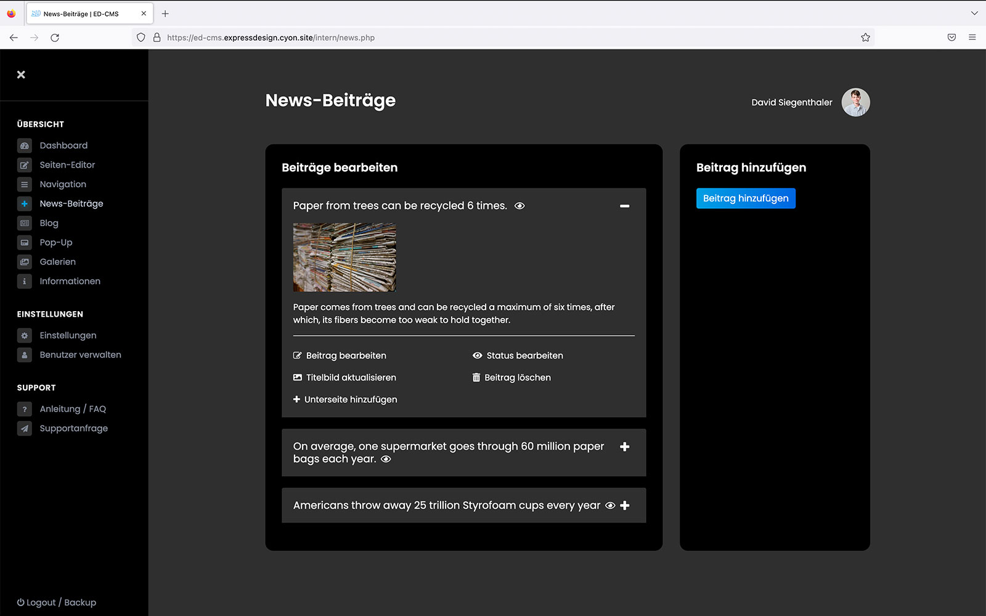Click the blue Beitrag hinzufügen button

point(746,198)
